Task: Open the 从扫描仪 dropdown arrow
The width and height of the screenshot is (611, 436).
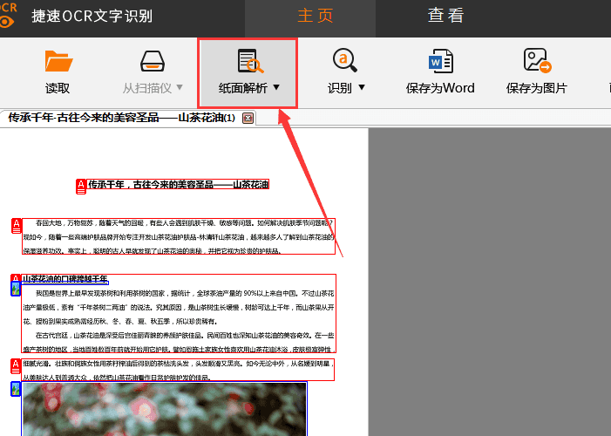Action: click(180, 88)
